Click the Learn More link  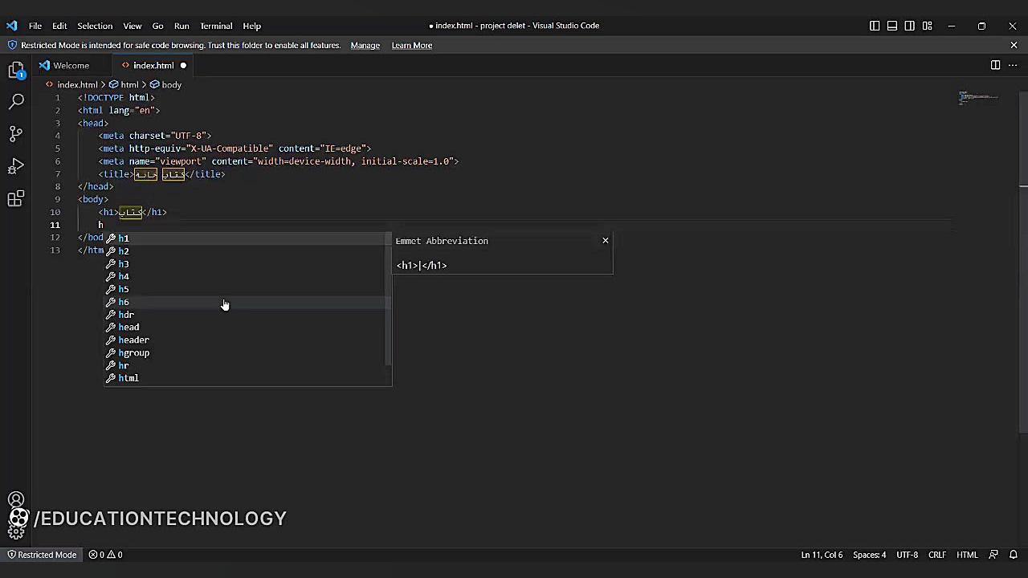(411, 45)
